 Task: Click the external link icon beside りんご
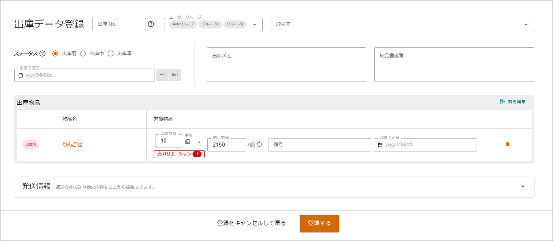click(80, 145)
